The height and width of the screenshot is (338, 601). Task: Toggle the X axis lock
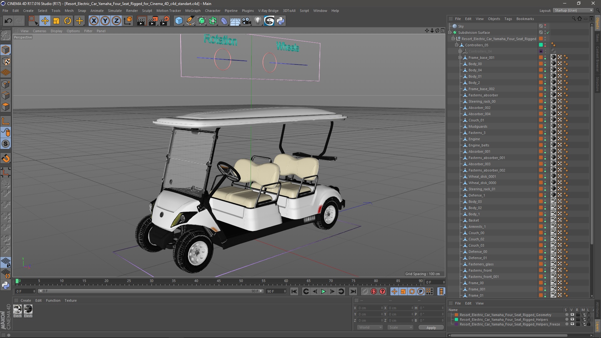coord(94,21)
